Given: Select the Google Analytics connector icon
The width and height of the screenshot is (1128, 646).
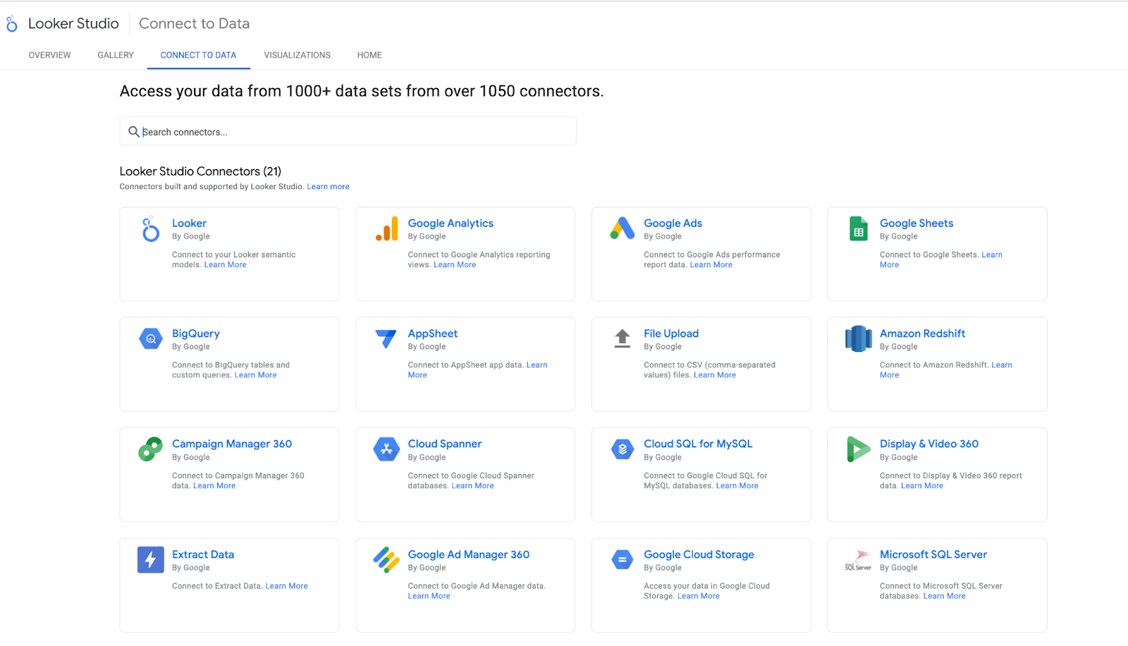Looking at the screenshot, I should (386, 228).
